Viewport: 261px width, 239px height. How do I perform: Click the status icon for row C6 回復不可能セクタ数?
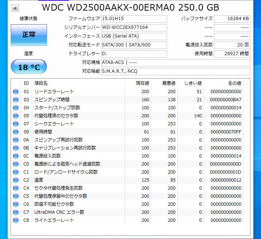16,204
